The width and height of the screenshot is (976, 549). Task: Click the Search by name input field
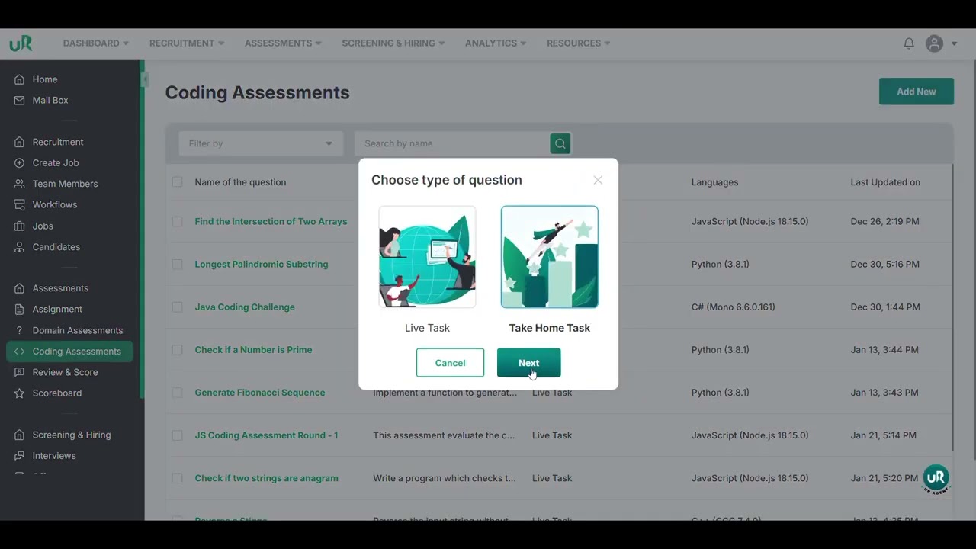(x=452, y=143)
